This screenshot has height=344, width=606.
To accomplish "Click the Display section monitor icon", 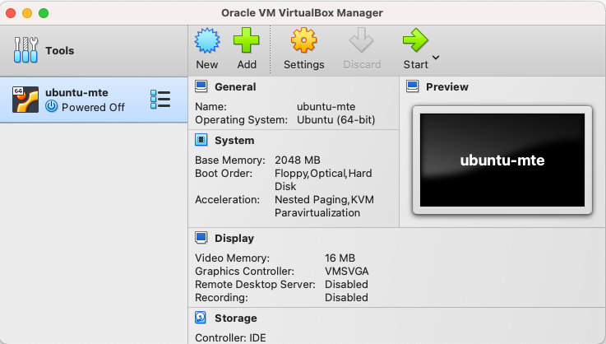I will [201, 238].
